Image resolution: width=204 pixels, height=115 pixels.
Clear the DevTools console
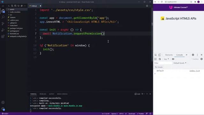pyautogui.click(x=160, y=59)
